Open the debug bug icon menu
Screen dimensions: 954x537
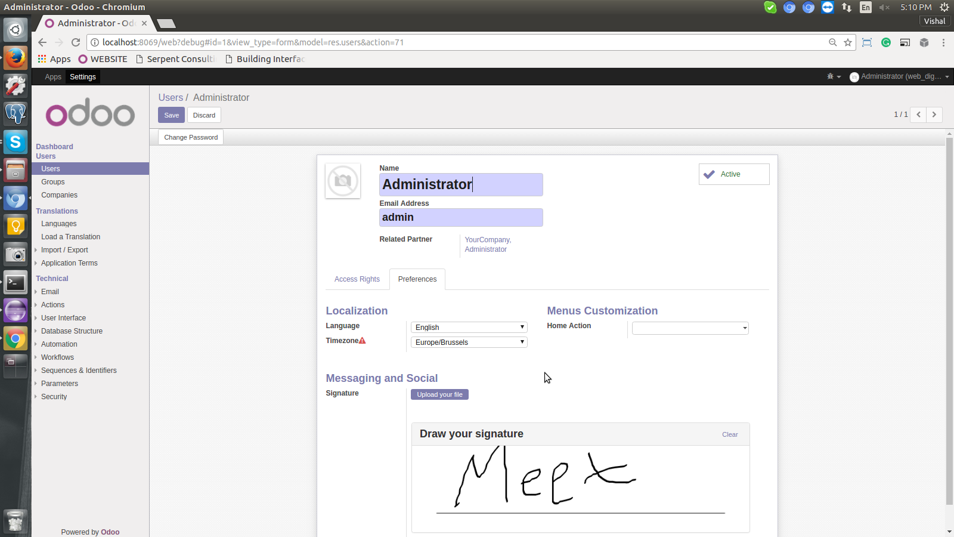coord(833,76)
